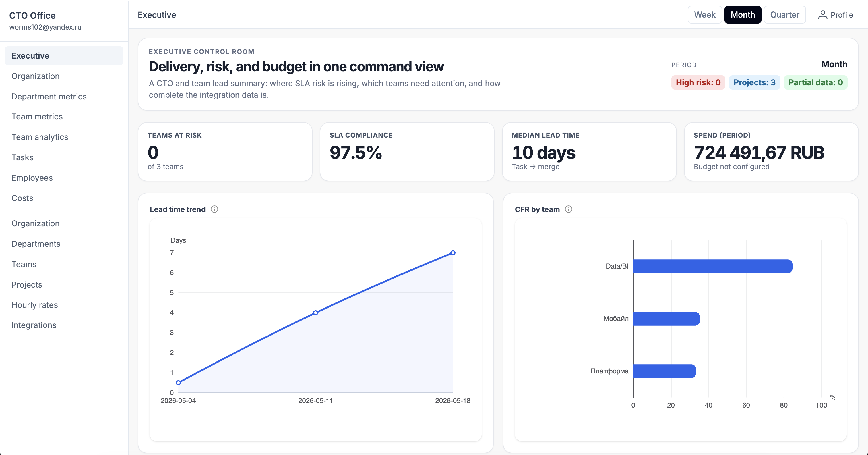Click the CTO Office title
Image resolution: width=868 pixels, height=455 pixels.
click(32, 16)
